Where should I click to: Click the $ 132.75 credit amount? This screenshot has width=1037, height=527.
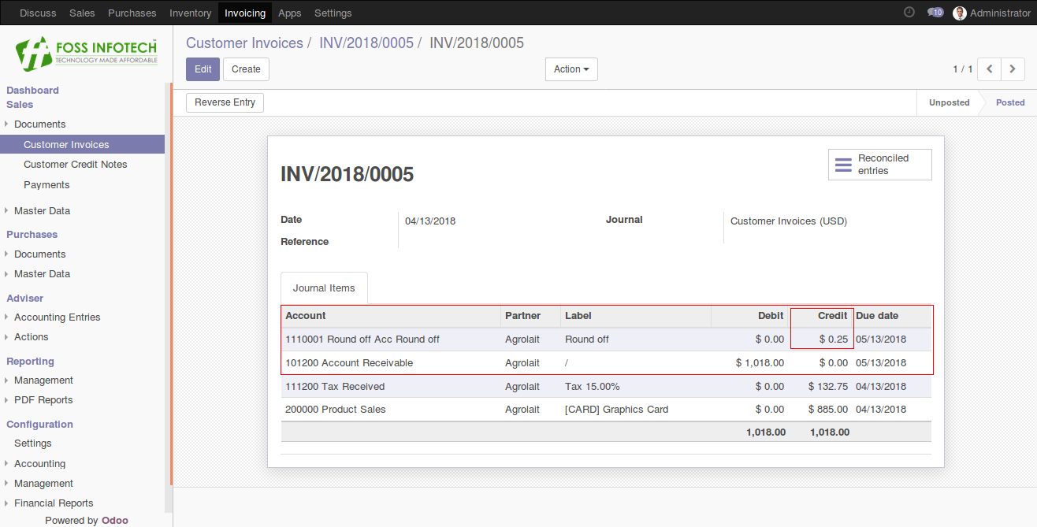click(x=828, y=387)
